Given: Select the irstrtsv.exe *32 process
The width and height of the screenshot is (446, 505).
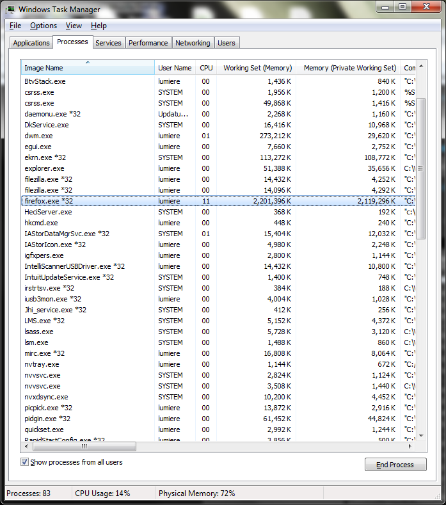Looking at the screenshot, I should click(x=218, y=288).
